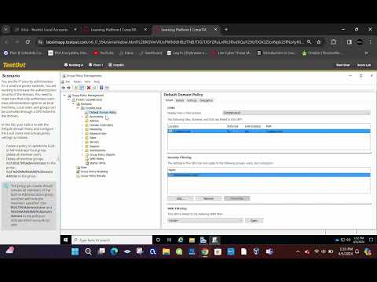Select the Scope tab
Image resolution: width=377 pixels, height=282 pixels.
tap(170, 100)
